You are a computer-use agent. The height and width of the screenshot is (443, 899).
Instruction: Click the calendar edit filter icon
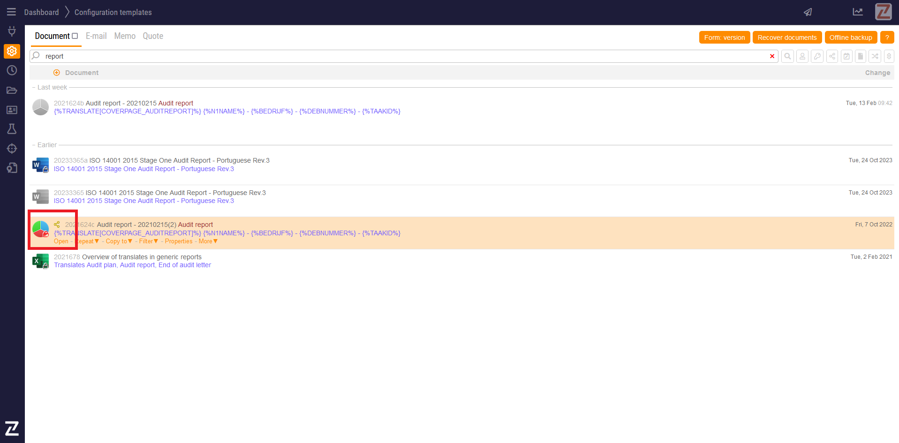click(x=846, y=56)
